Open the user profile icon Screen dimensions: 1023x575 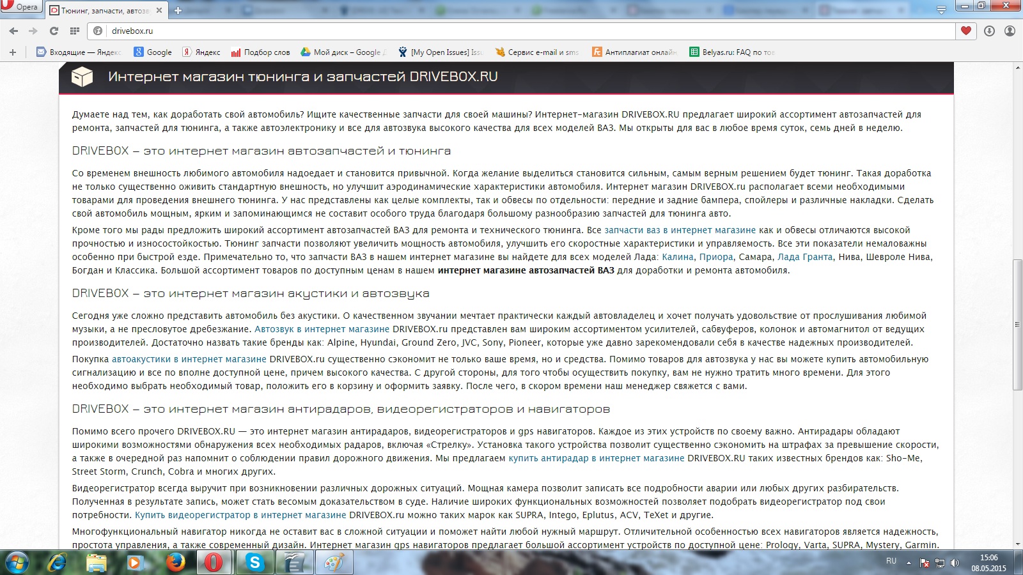(x=1010, y=31)
